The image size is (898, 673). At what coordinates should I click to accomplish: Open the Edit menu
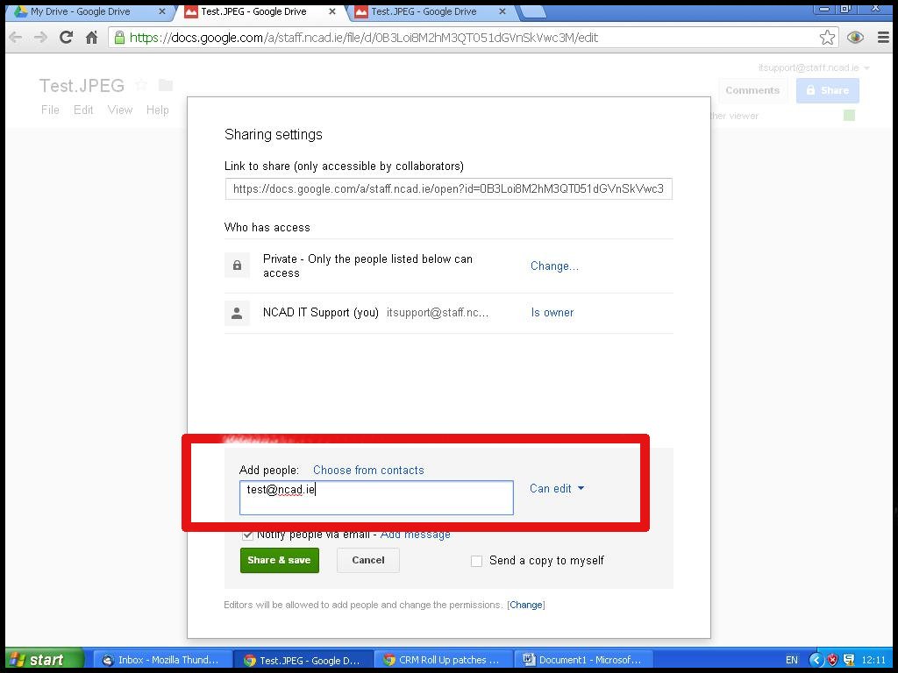83,110
